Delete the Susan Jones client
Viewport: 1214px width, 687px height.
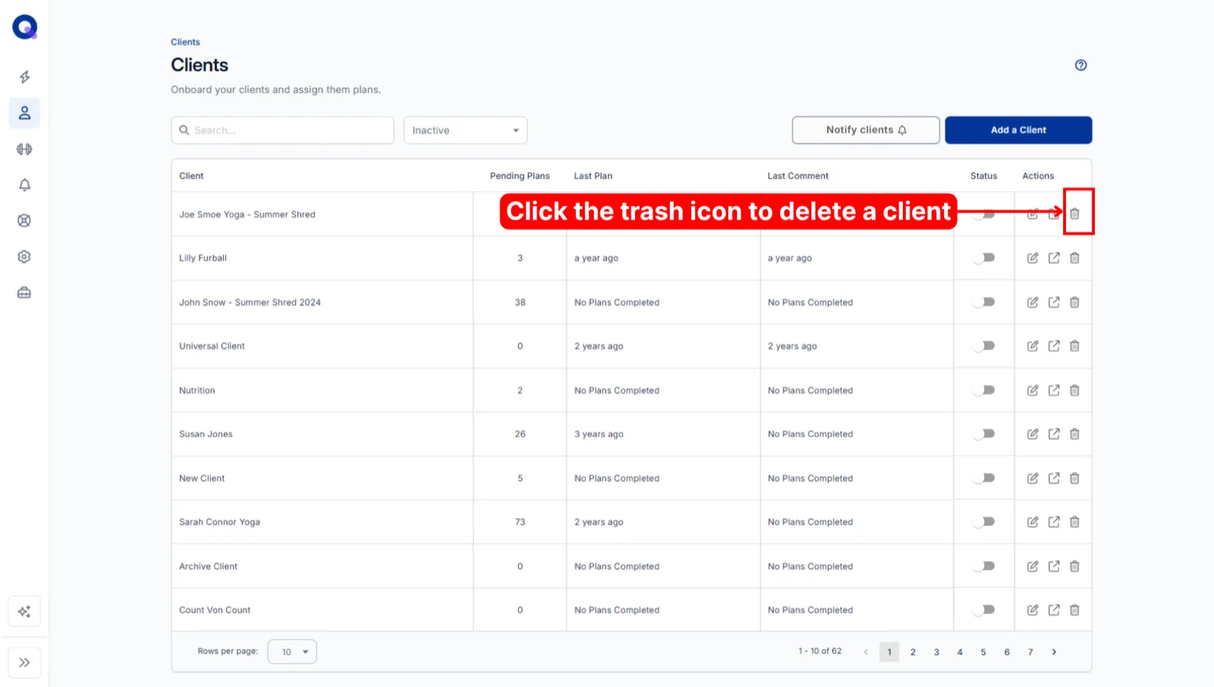pos(1074,434)
